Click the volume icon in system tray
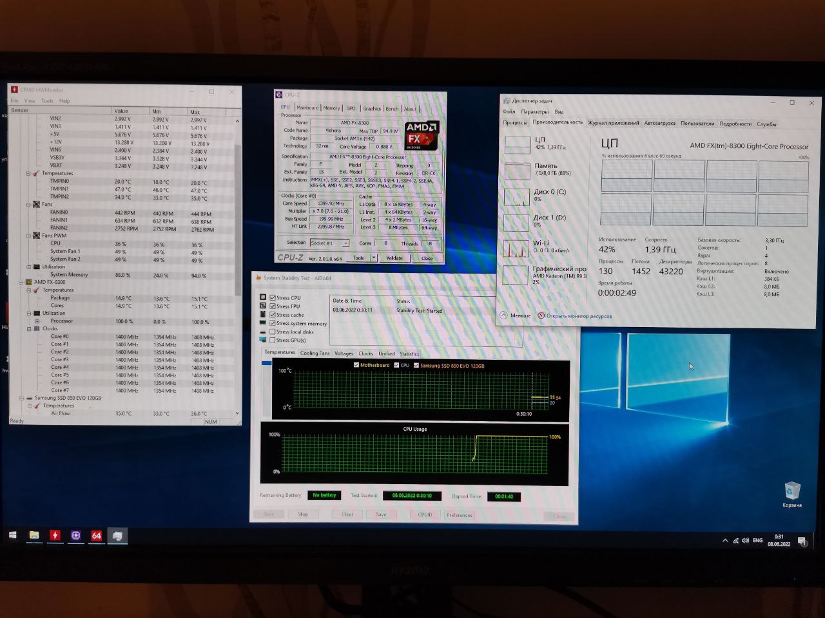 (745, 541)
